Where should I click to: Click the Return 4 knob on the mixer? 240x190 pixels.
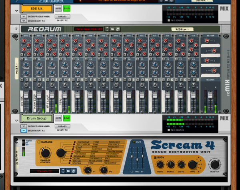click(214, 70)
